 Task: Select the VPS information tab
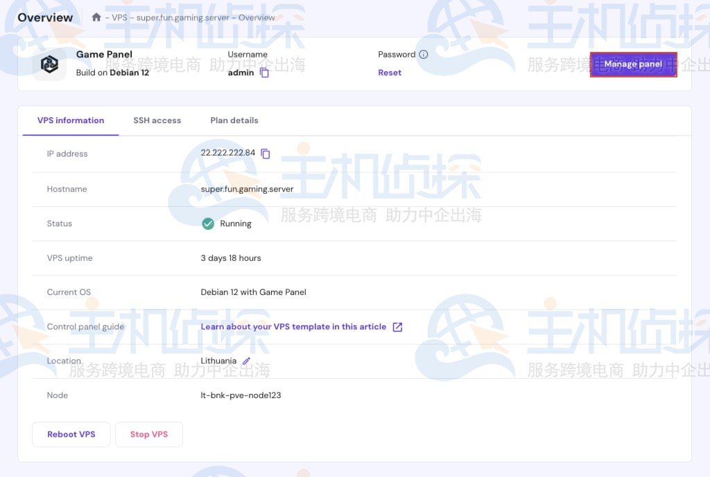(x=70, y=120)
